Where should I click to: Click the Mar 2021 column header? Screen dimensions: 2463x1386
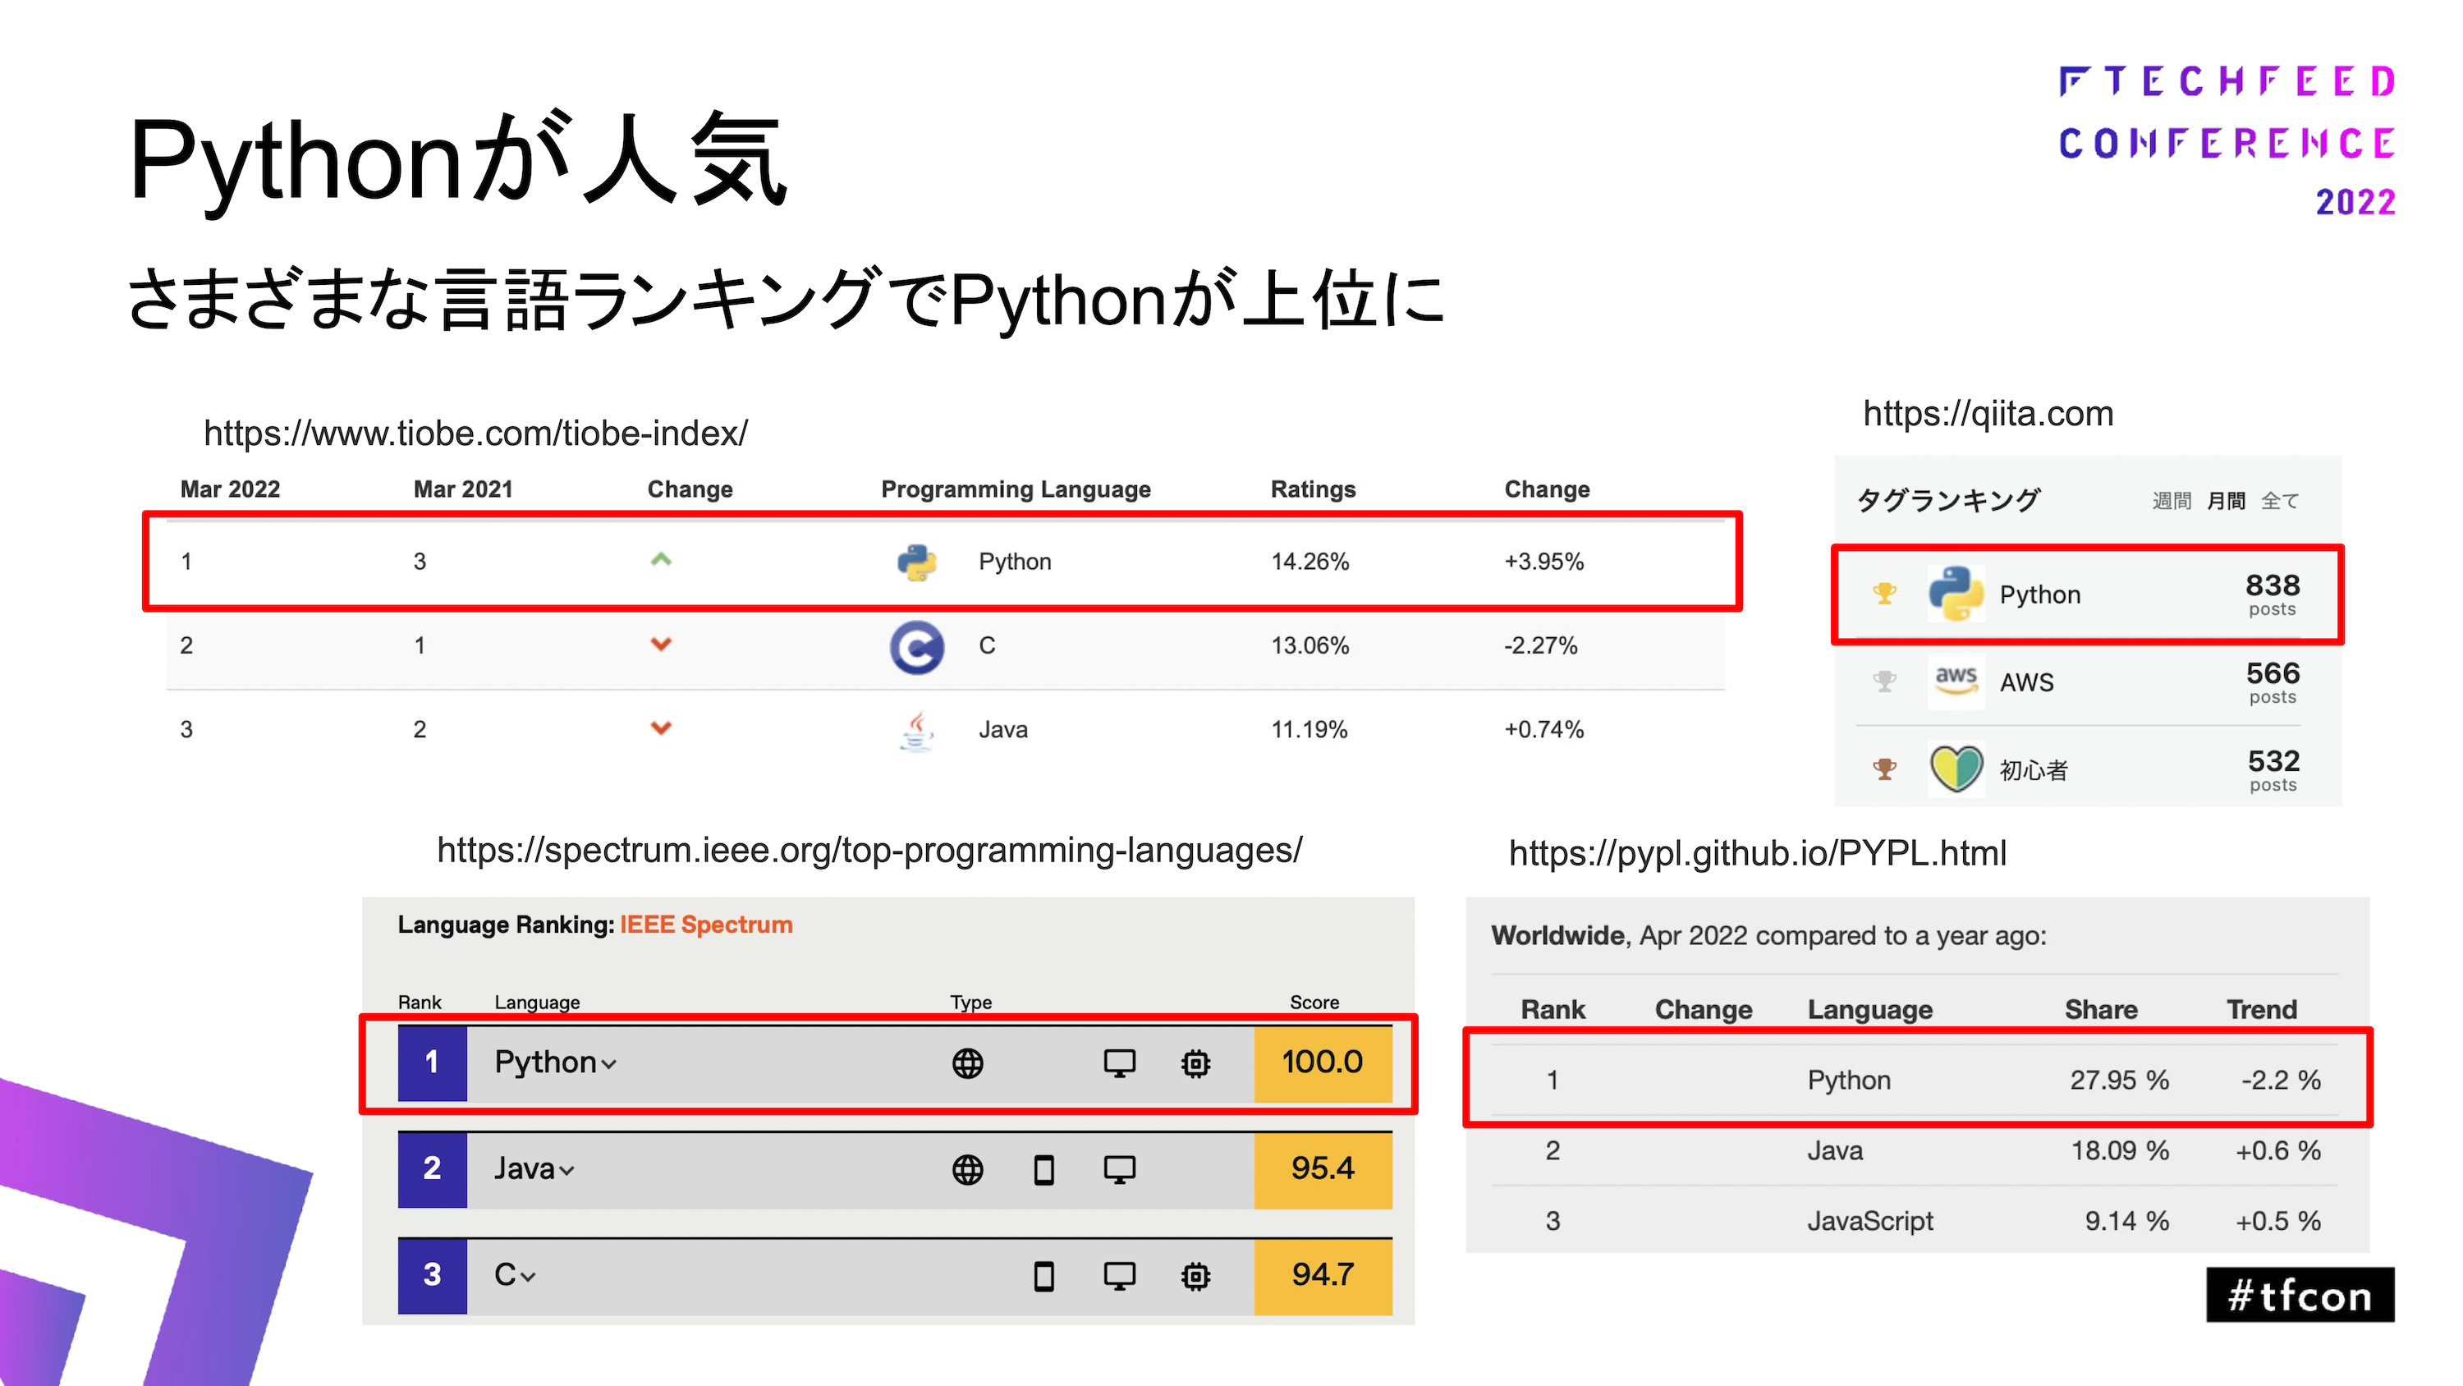(x=463, y=489)
